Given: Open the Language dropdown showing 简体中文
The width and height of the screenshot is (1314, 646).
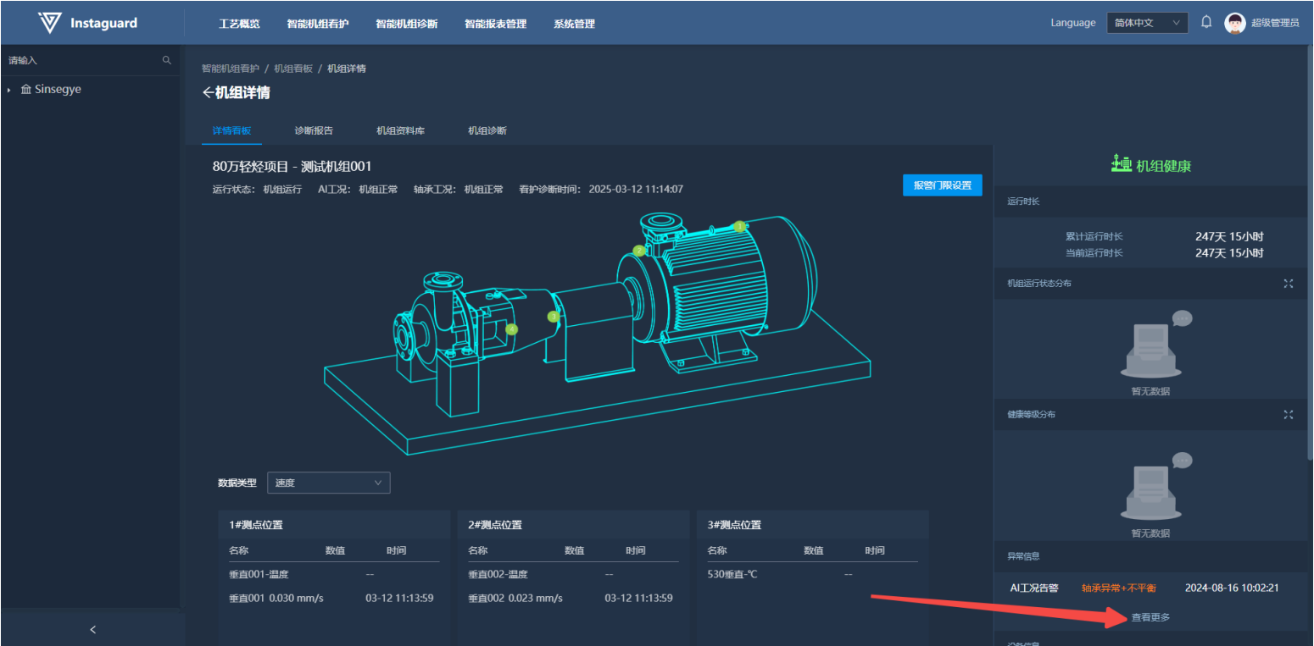Looking at the screenshot, I should point(1146,23).
